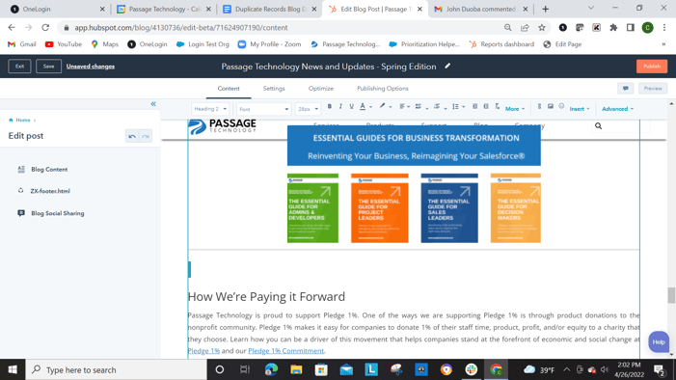Image resolution: width=676 pixels, height=380 pixels.
Task: Select the ZX-footer.html module
Action: (50, 191)
